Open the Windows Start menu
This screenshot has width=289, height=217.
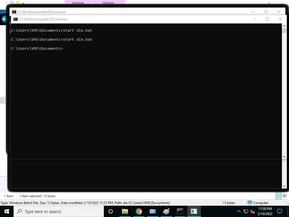click(x=7, y=211)
